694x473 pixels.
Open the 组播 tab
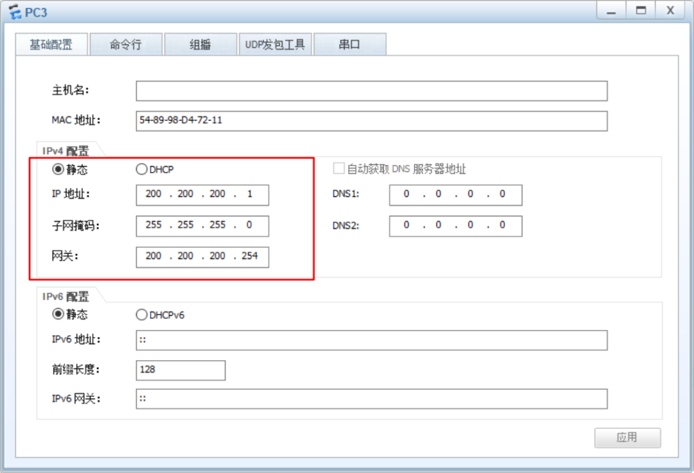pos(200,45)
